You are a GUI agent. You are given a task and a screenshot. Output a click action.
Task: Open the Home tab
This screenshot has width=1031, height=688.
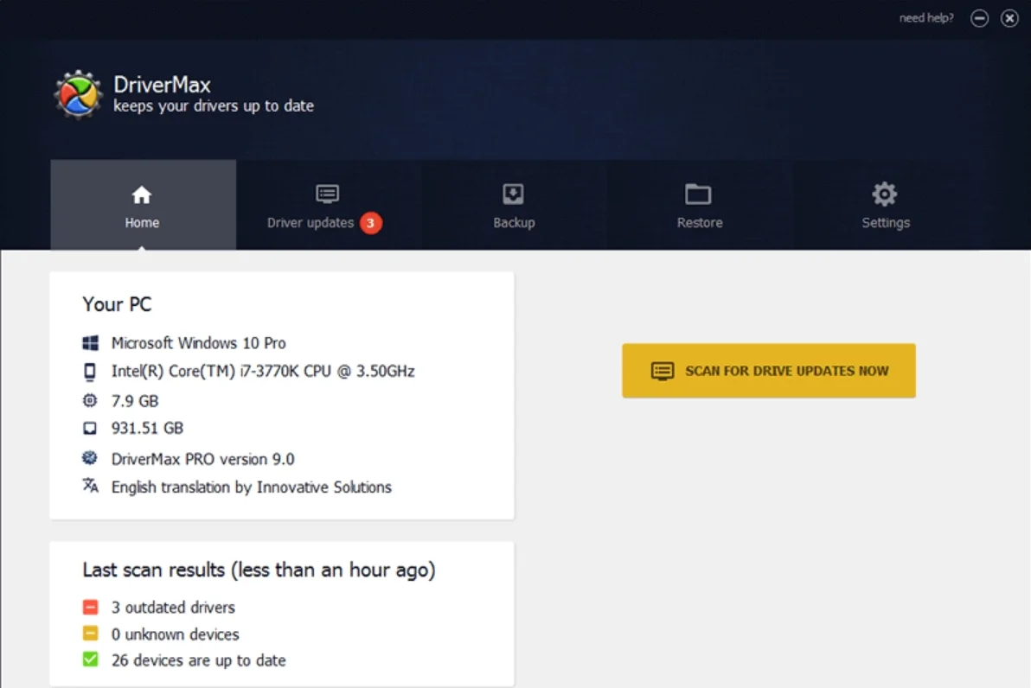143,204
